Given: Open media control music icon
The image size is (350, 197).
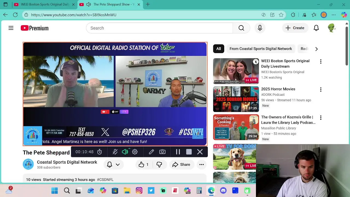Looking at the screenshot, I should click(x=304, y=15).
